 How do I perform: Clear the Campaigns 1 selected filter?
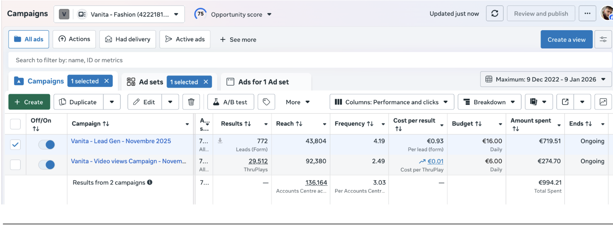107,81
